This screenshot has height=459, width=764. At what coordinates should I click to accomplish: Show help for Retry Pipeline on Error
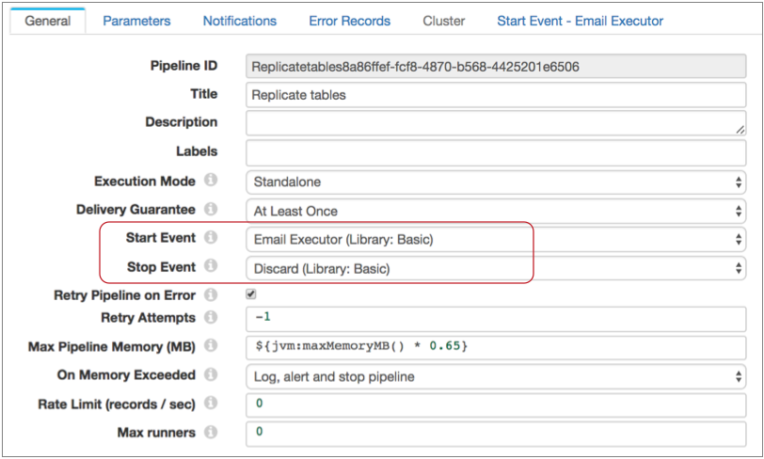coord(211,295)
